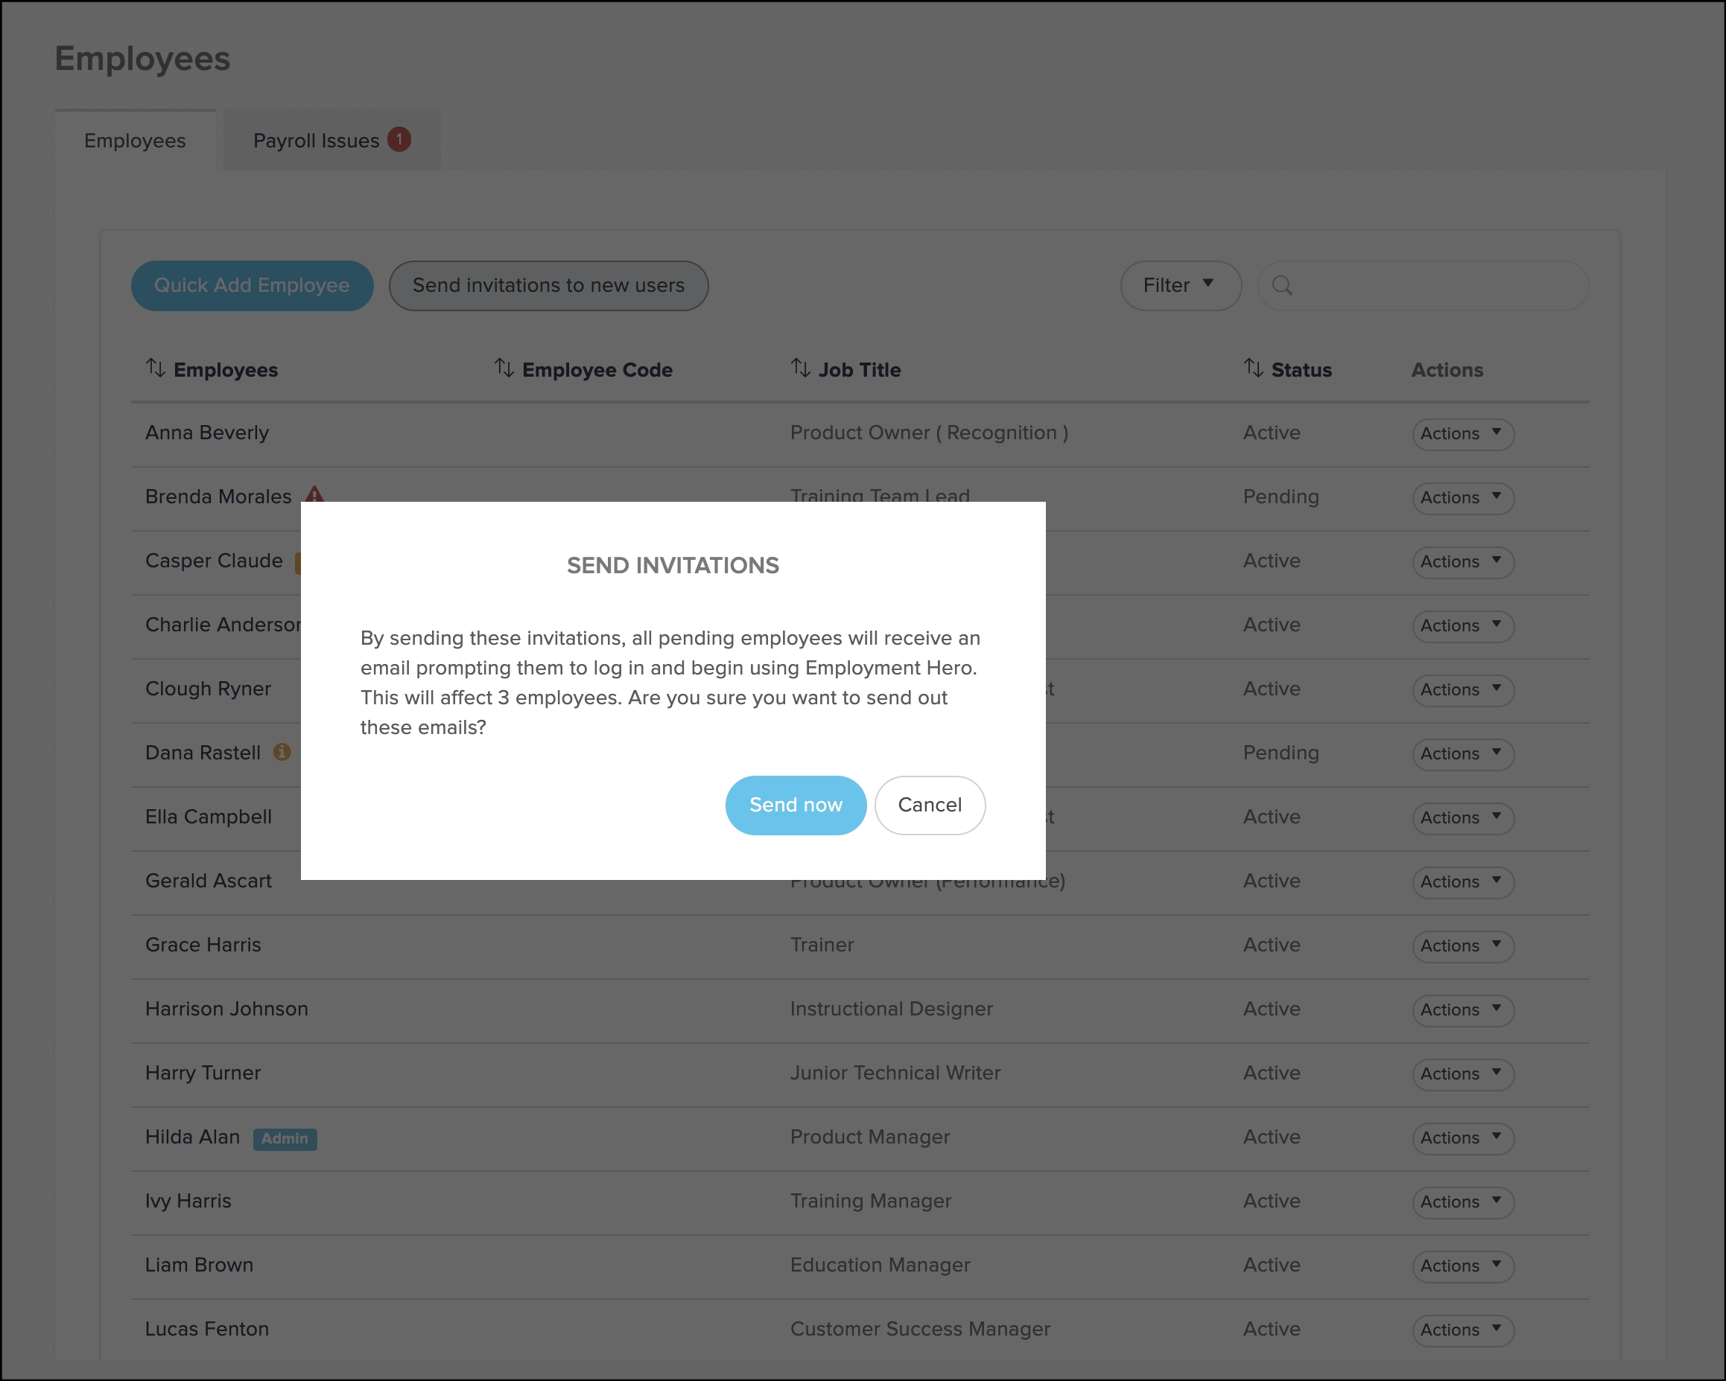The height and width of the screenshot is (1381, 1726).
Task: Select the Employees tab
Action: (135, 141)
